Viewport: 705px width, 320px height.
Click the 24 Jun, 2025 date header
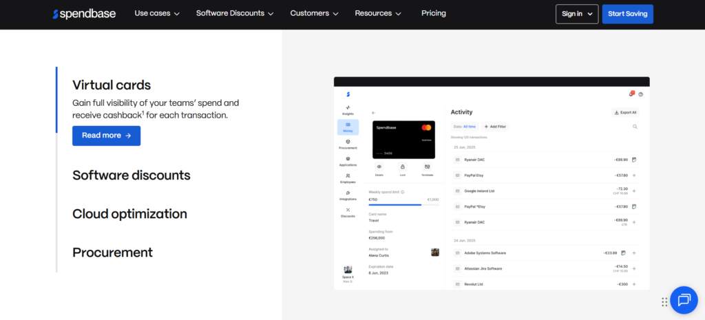465,241
